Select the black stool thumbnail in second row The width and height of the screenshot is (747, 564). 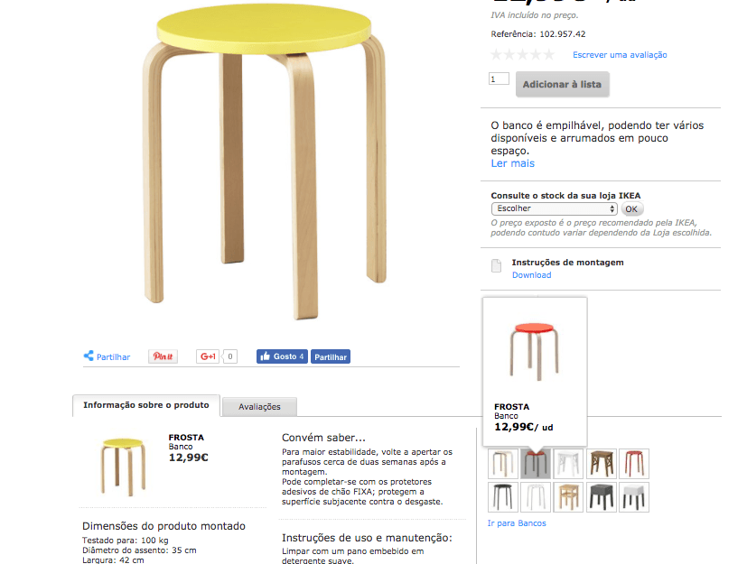point(502,497)
